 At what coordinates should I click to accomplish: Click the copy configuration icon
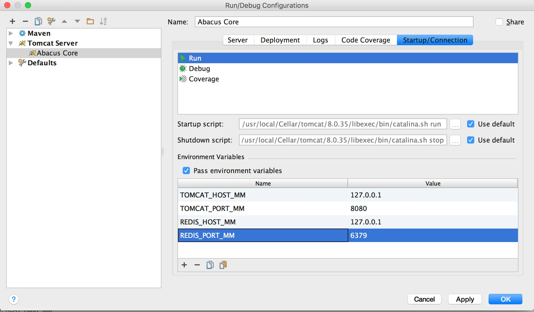coord(38,21)
